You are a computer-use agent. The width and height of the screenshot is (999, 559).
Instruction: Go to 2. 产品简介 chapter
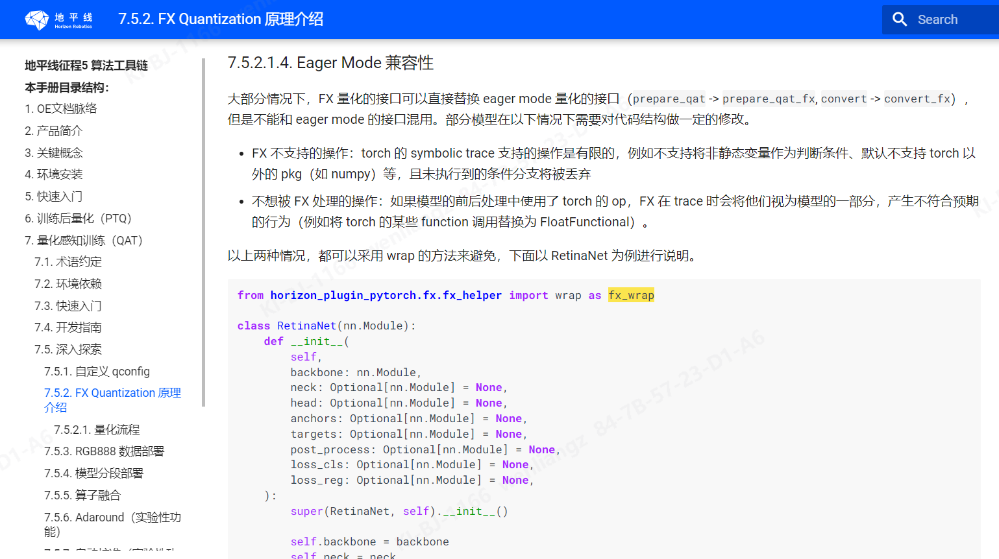pos(53,131)
